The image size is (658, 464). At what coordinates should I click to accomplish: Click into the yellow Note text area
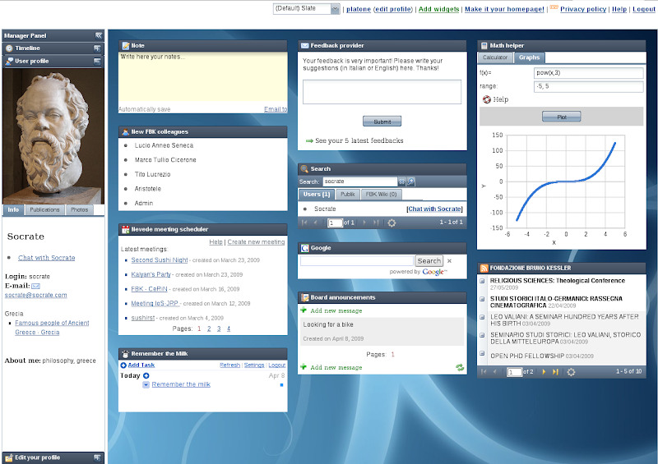click(202, 76)
